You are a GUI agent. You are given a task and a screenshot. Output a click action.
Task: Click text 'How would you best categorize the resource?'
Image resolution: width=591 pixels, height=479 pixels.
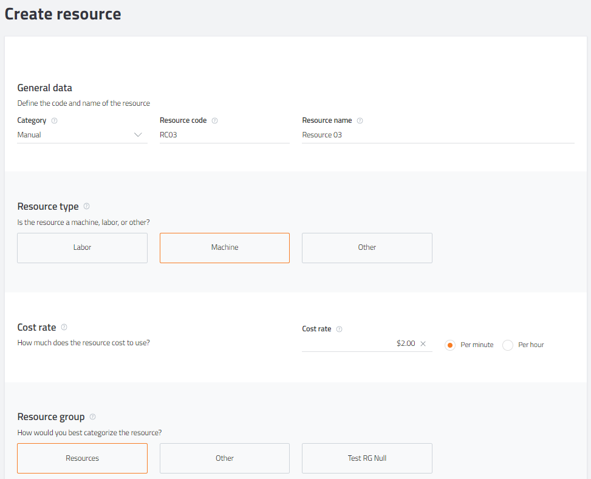point(90,433)
